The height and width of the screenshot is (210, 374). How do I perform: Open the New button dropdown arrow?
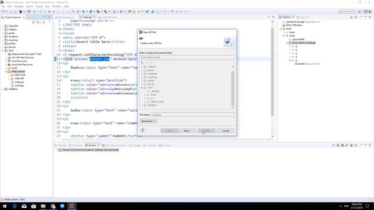click(6, 12)
